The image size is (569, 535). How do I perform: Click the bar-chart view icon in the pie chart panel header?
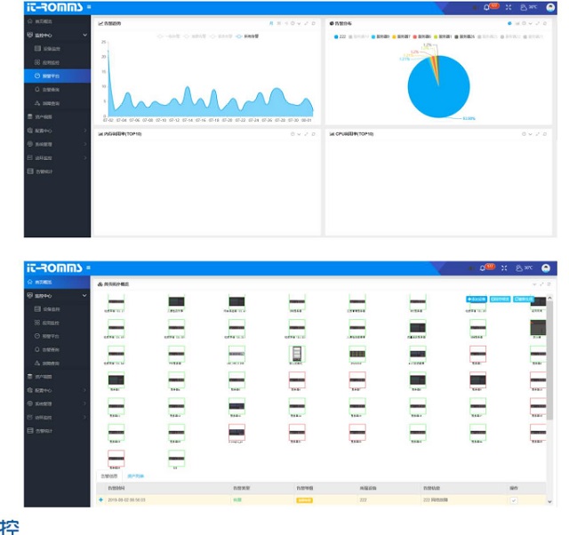click(517, 23)
